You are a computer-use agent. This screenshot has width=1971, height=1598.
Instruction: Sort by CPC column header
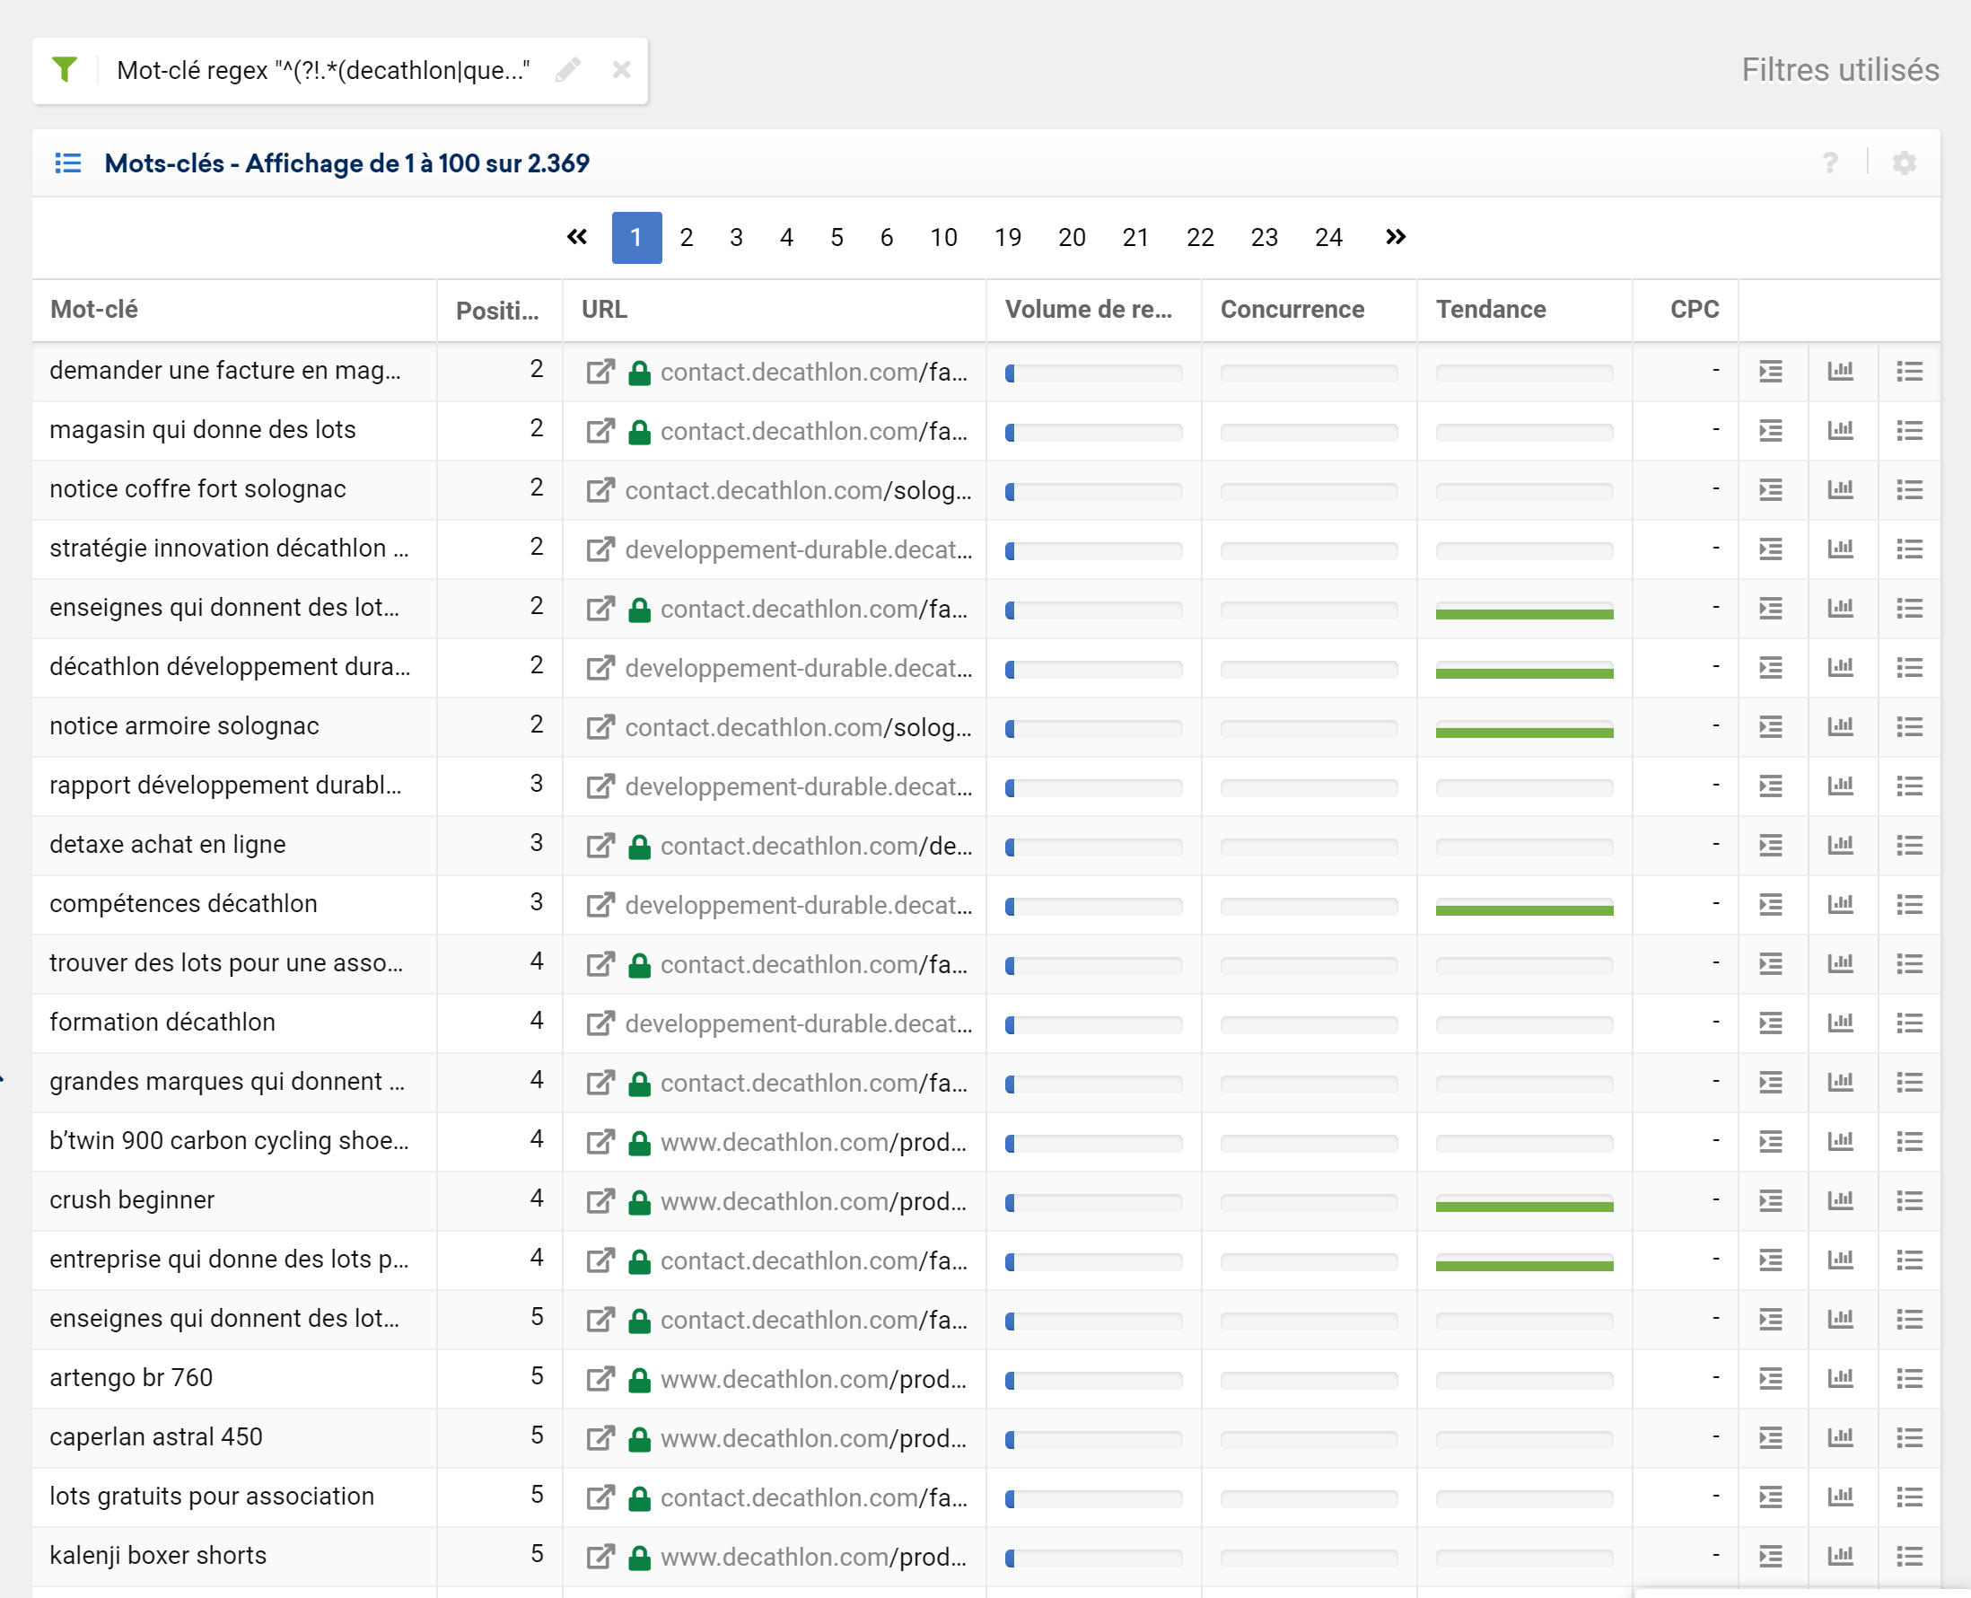(1694, 311)
